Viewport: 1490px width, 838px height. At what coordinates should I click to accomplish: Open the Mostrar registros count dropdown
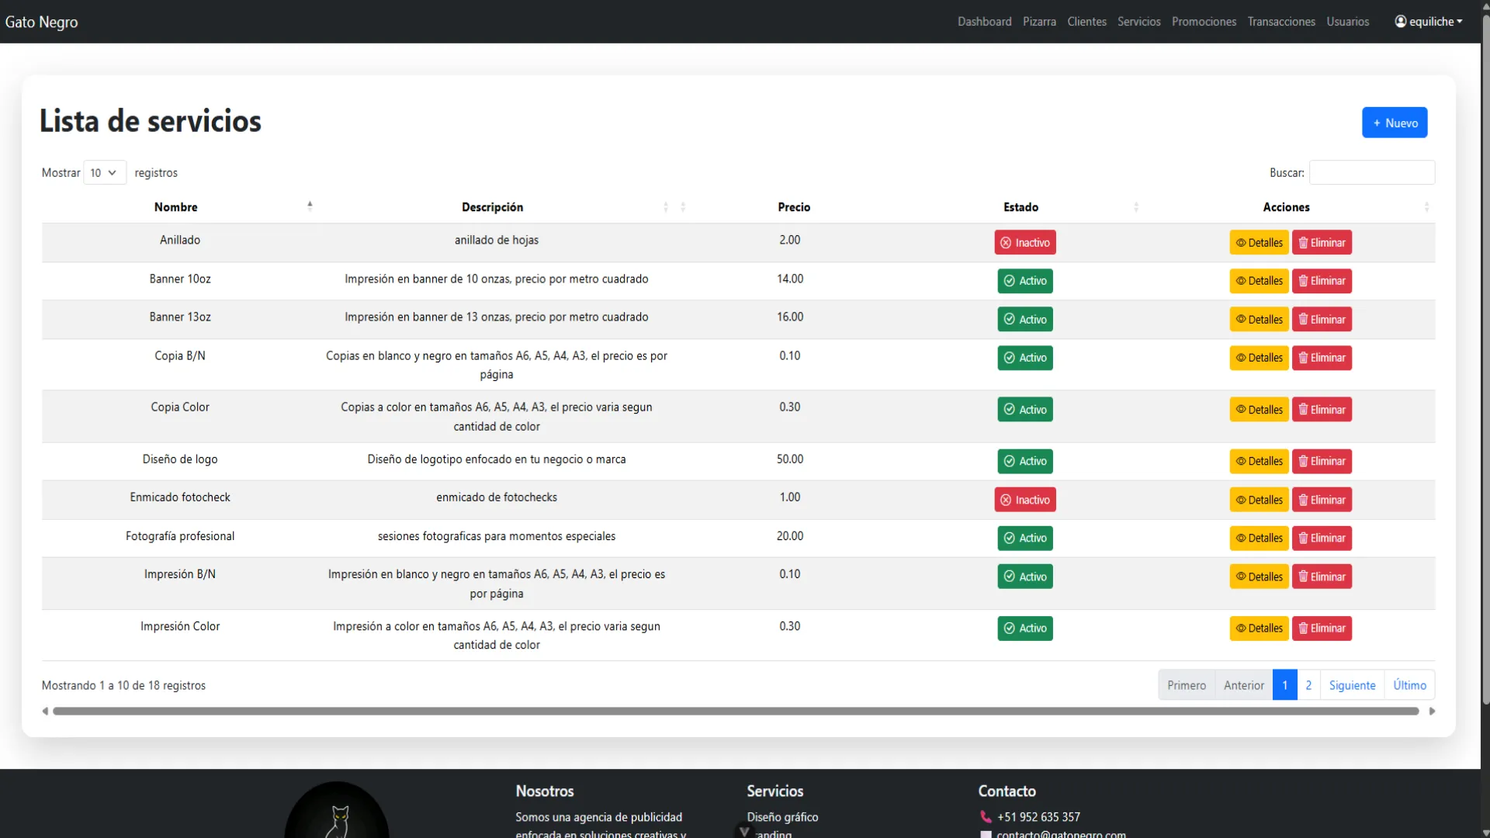tap(104, 172)
